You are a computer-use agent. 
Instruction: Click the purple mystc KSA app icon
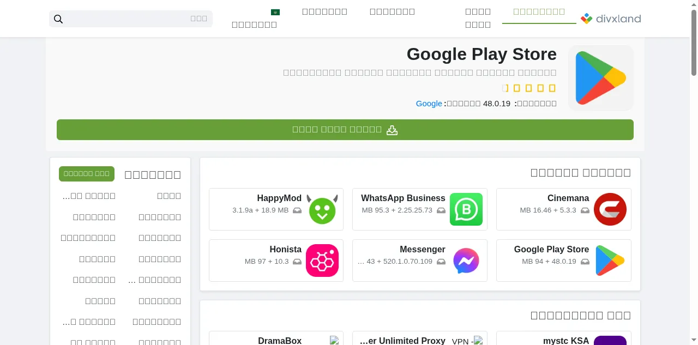coord(610,341)
